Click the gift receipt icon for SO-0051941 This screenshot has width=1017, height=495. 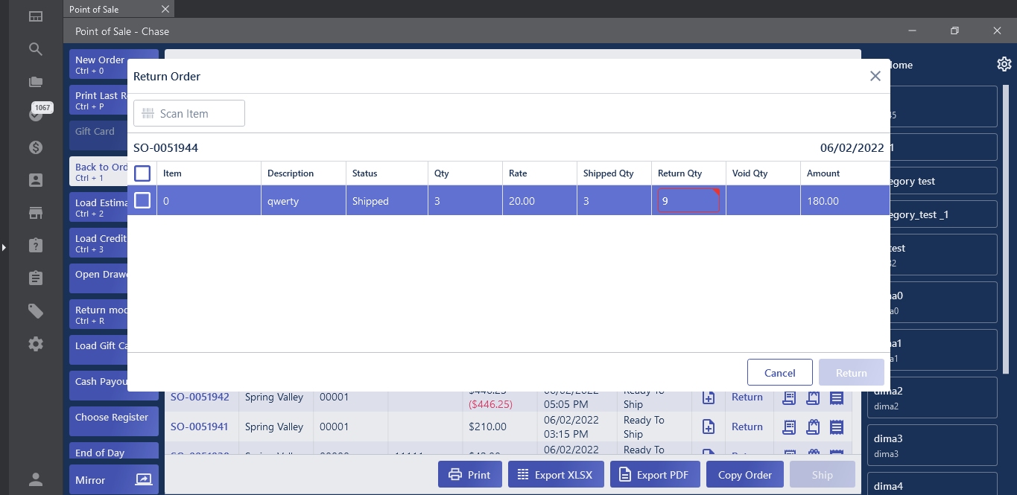pos(813,427)
